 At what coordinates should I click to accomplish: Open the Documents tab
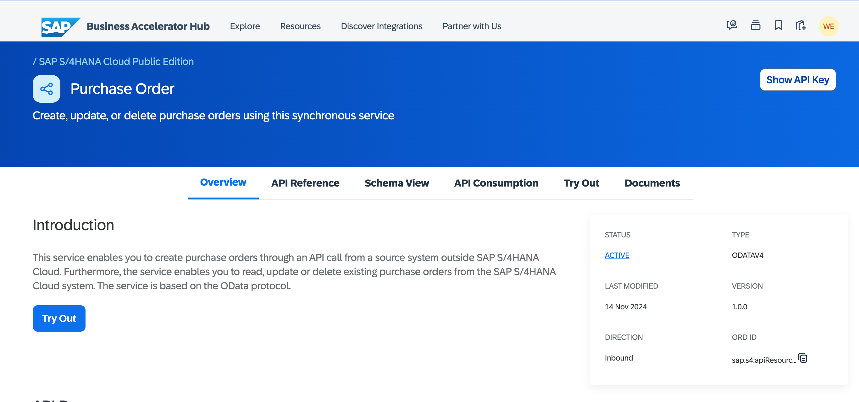652,183
